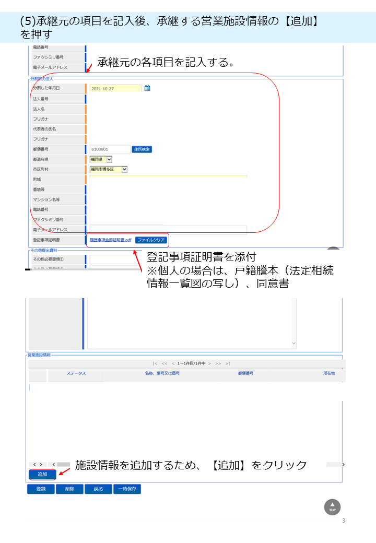
Task: Open the calendar picker for 分割した年月日
Action: click(147, 88)
